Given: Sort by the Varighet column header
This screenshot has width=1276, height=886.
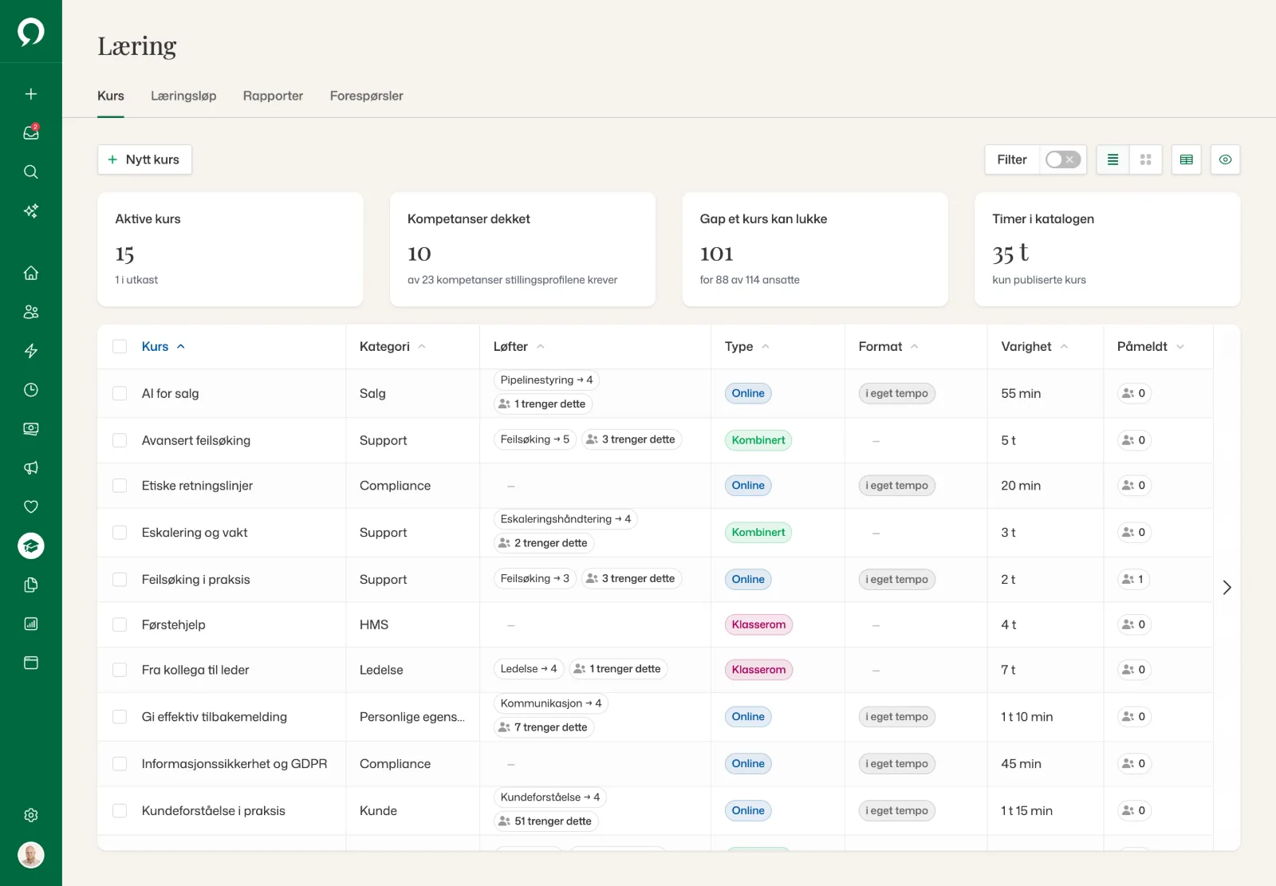Looking at the screenshot, I should coord(1035,346).
